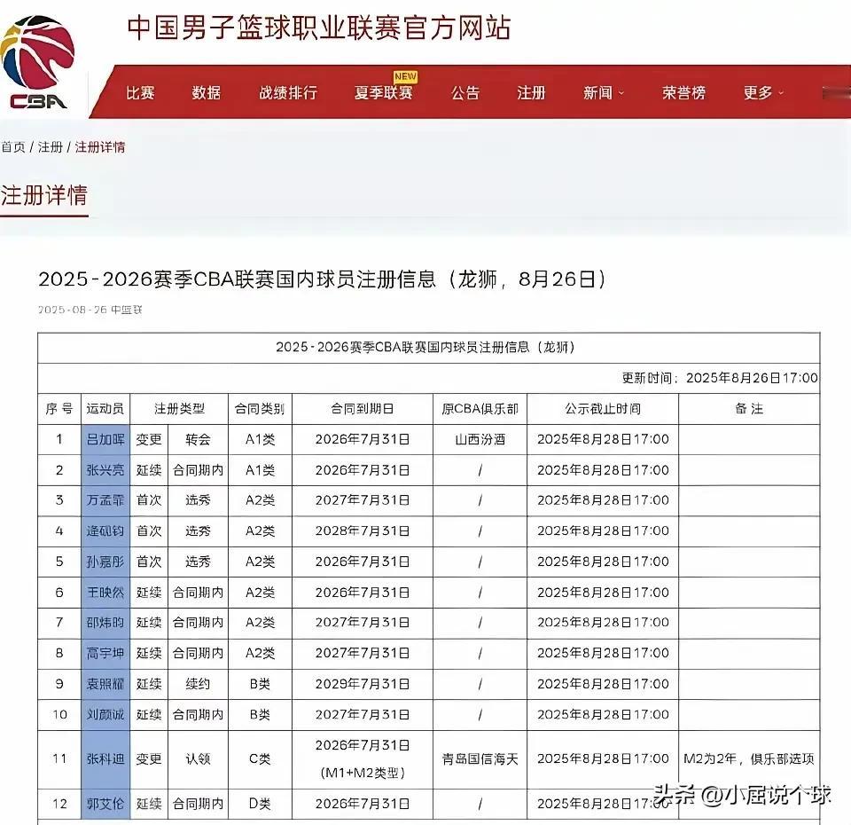Select player 郭艾伦 in row 12
Screen dimensions: 851x825
pos(105,804)
